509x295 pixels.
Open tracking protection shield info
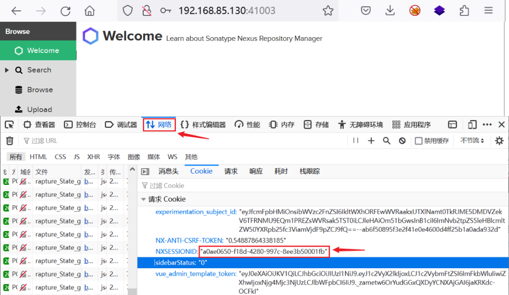click(128, 11)
